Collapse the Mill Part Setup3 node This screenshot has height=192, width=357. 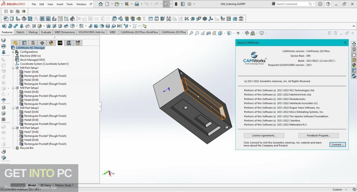(x=13, y=108)
